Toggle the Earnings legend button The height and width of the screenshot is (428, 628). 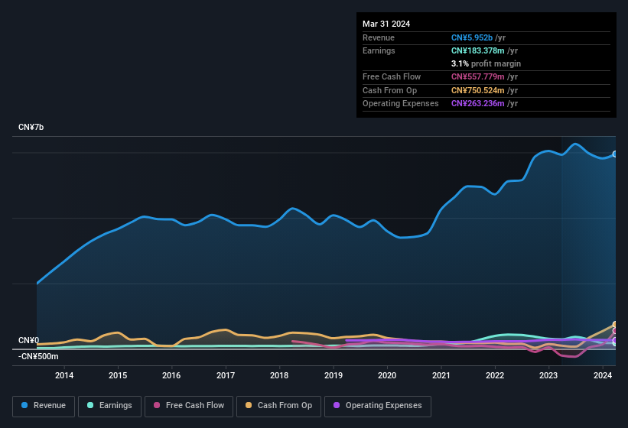(x=109, y=406)
